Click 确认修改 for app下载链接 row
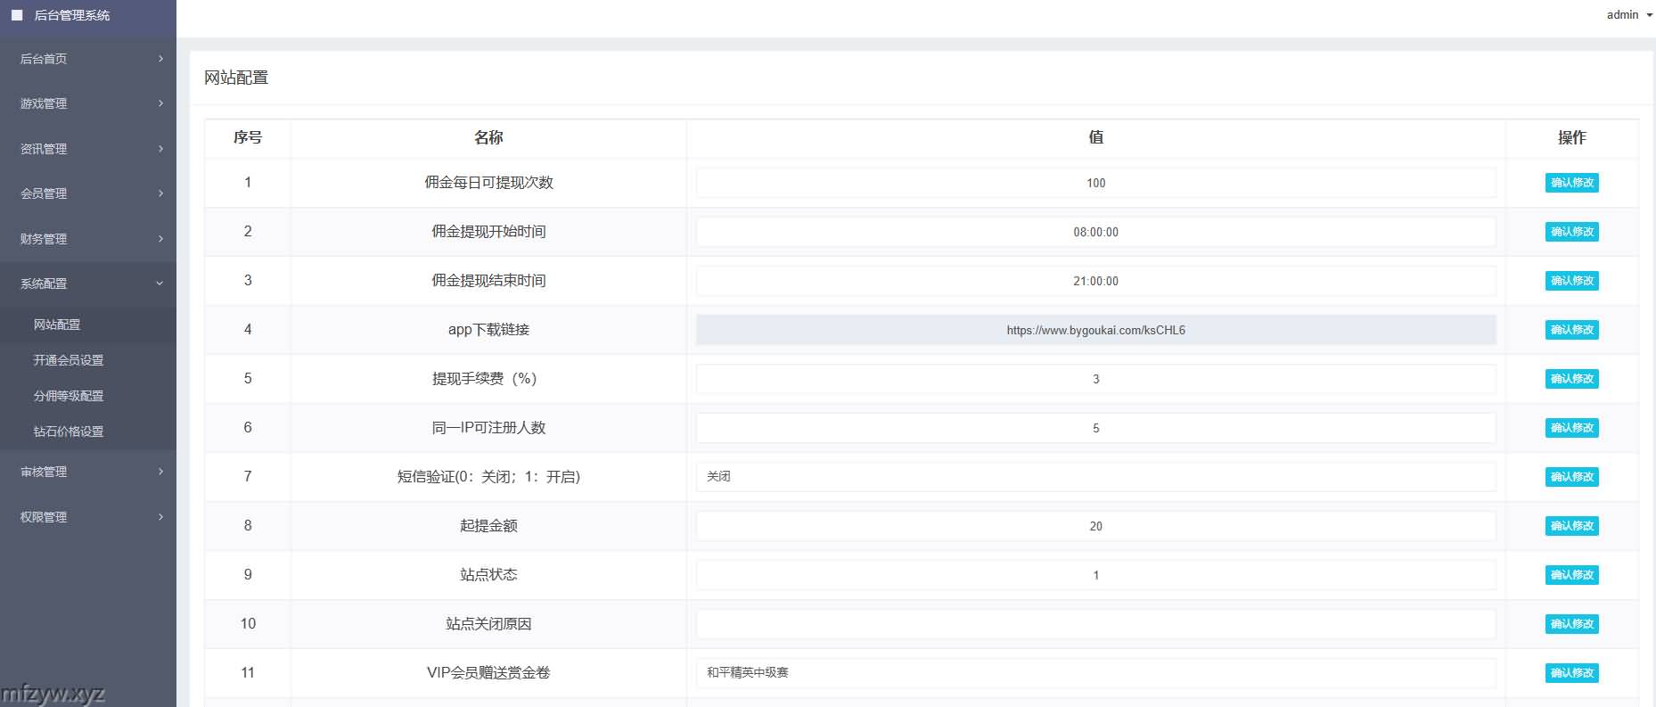This screenshot has width=1656, height=707. (1571, 330)
